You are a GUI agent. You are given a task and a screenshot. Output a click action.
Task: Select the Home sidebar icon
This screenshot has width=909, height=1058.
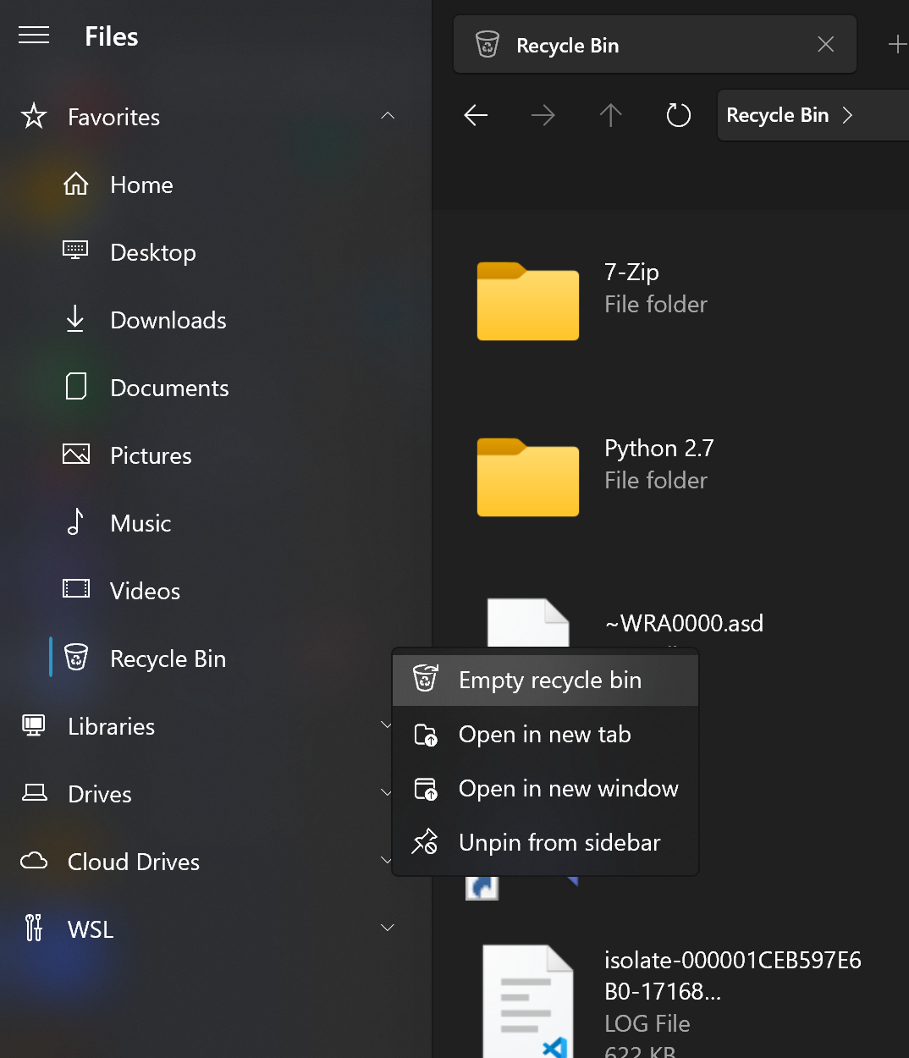[76, 185]
